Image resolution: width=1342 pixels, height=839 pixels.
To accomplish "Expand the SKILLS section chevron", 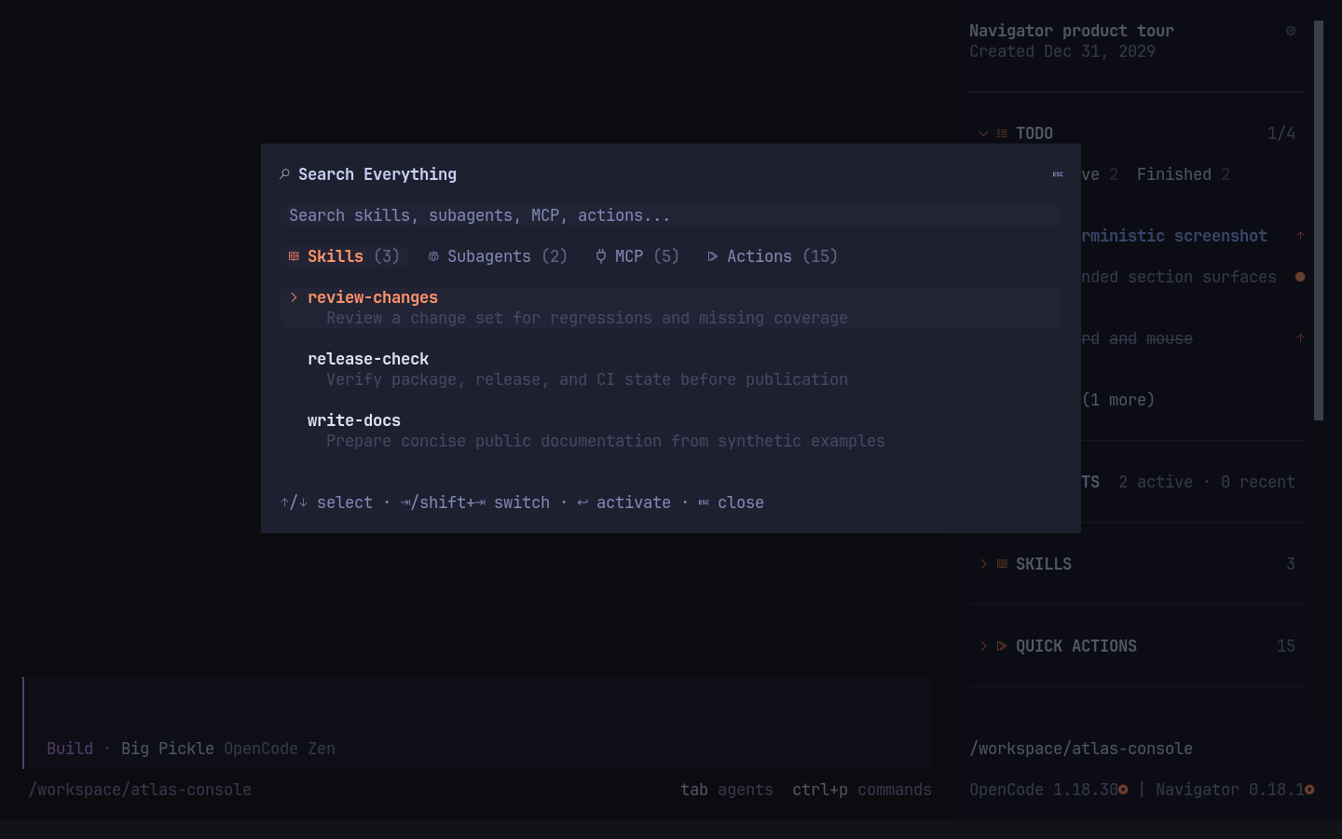I will [983, 564].
